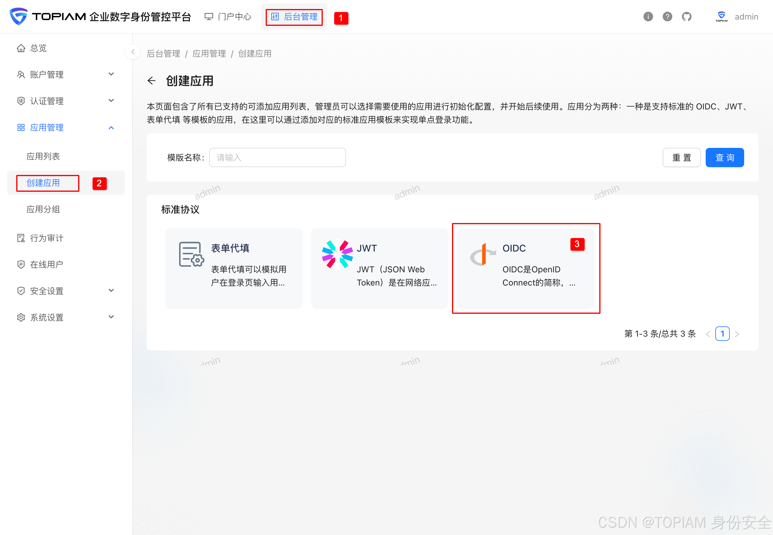
Task: Switch to the 后台管理 tab
Action: pos(294,17)
